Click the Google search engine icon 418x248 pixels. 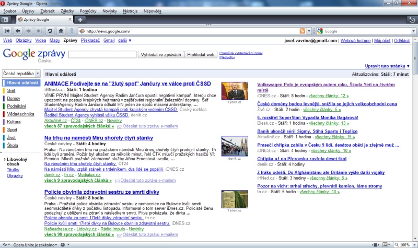(x=320, y=31)
